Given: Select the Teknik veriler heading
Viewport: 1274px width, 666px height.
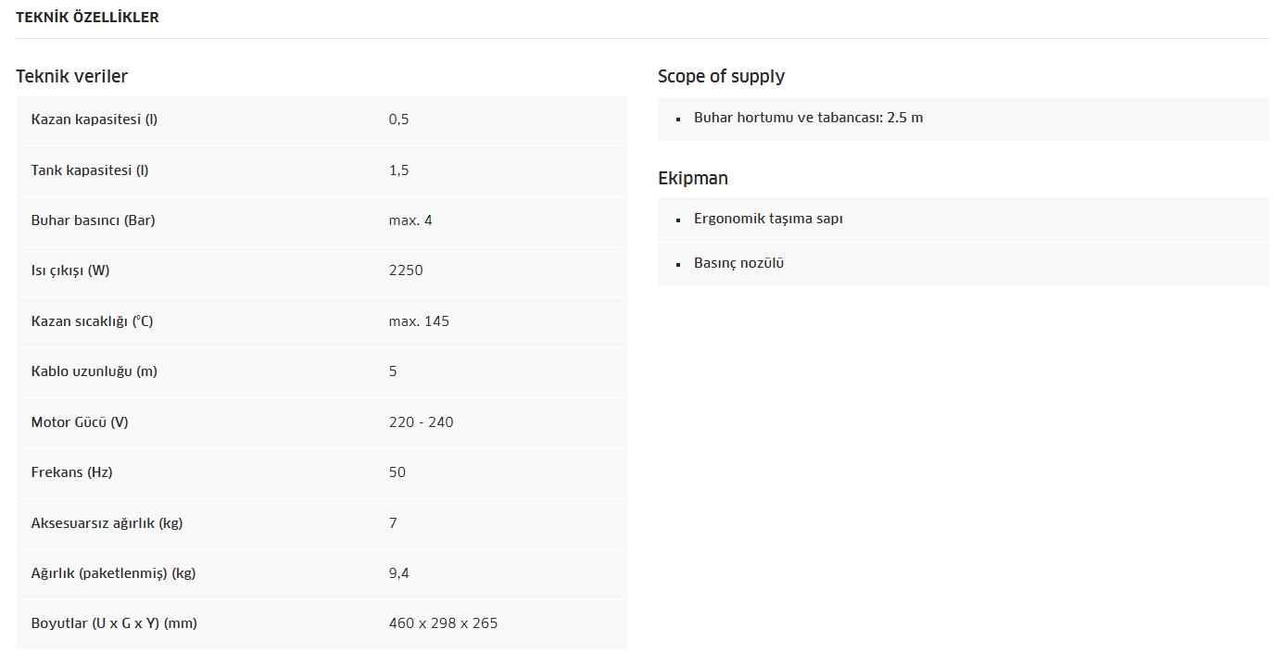Looking at the screenshot, I should click(x=71, y=76).
